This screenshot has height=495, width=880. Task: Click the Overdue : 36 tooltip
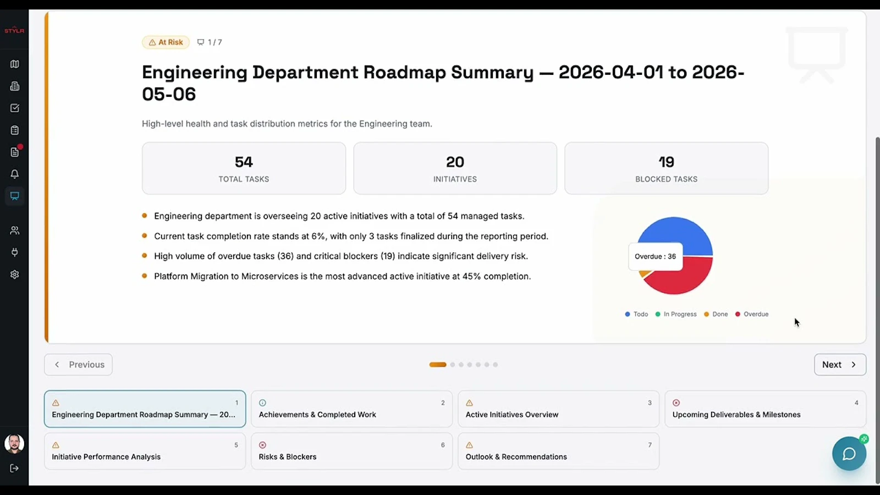656,256
